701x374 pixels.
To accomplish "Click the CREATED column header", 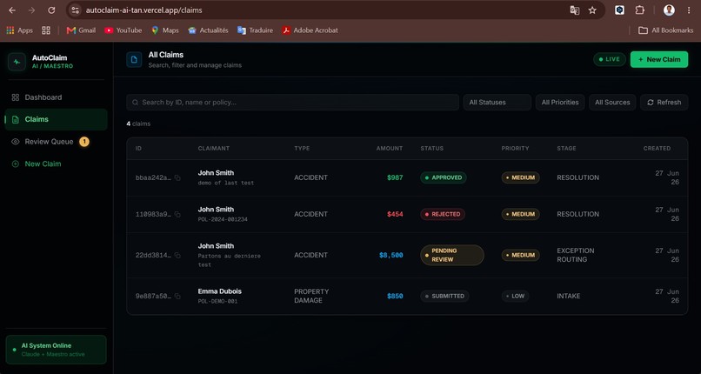I will click(657, 149).
